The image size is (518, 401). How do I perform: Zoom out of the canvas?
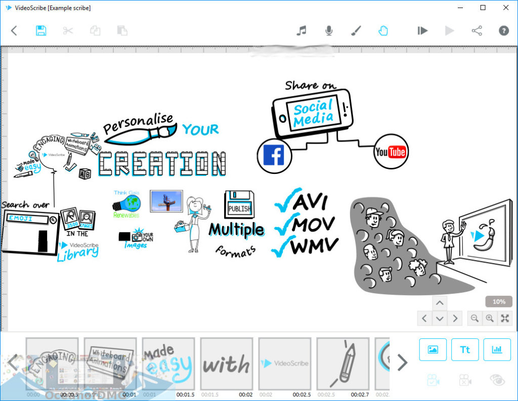(x=474, y=319)
